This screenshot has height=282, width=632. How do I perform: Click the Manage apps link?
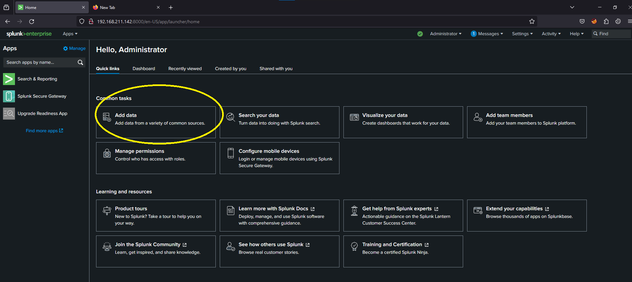pos(74,48)
